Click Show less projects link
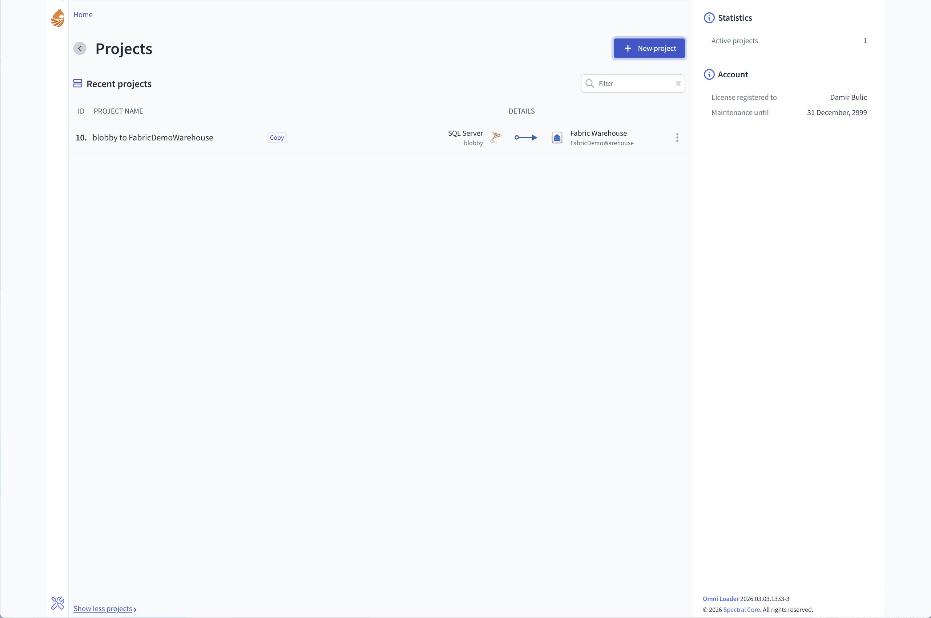 coord(103,609)
